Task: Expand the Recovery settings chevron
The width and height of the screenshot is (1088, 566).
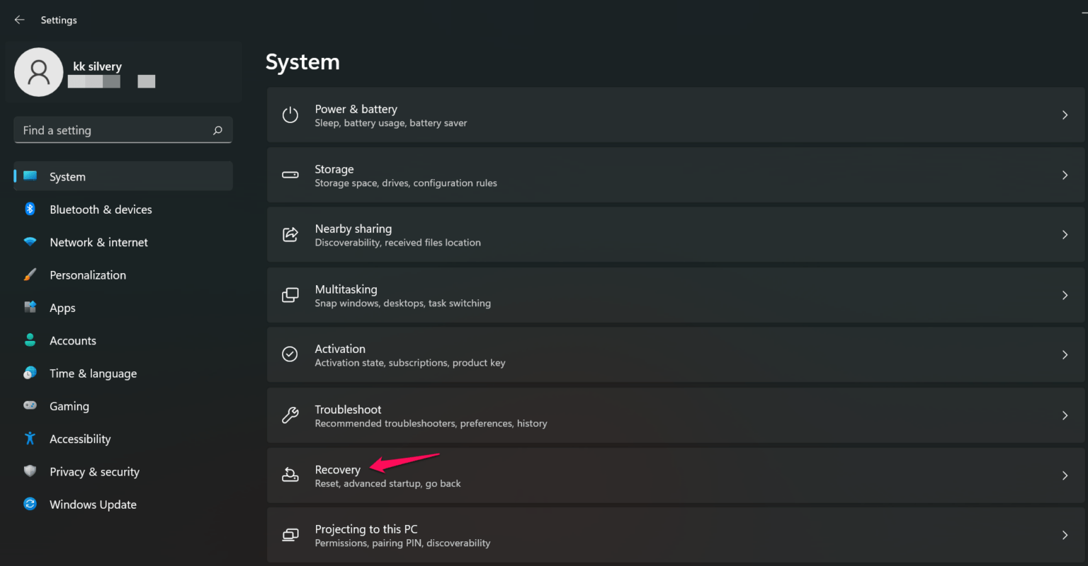Action: tap(1065, 475)
